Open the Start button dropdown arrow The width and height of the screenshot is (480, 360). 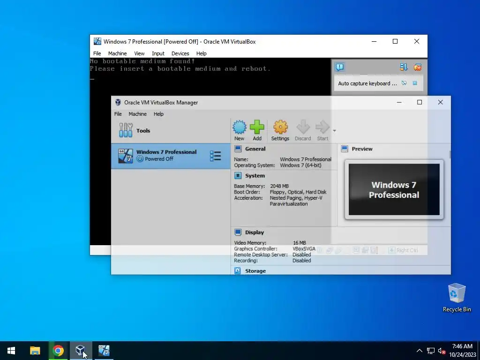[334, 131]
